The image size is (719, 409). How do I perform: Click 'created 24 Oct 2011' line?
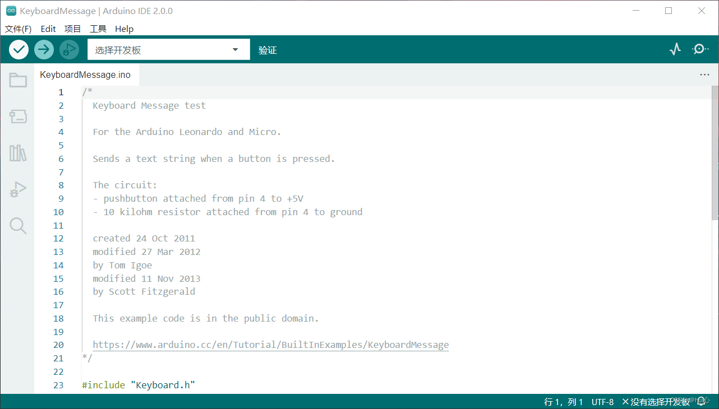pyautogui.click(x=144, y=239)
